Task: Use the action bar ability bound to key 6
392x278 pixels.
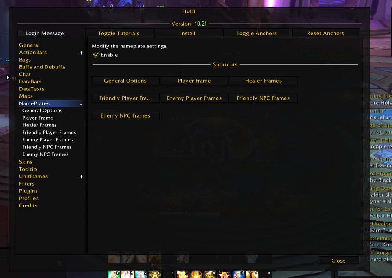Action: [183, 274]
